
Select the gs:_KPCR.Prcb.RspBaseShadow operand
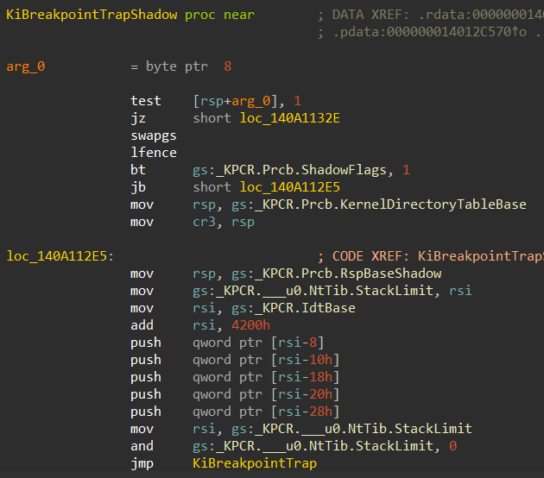pyautogui.click(x=317, y=274)
